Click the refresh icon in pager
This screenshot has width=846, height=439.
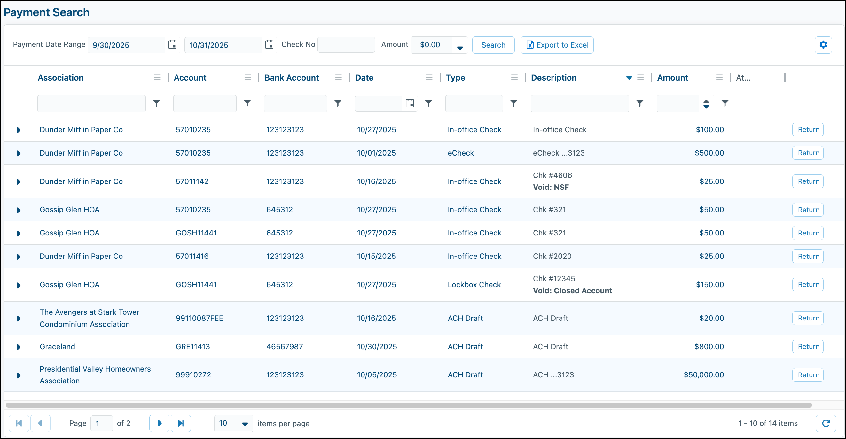pos(826,423)
